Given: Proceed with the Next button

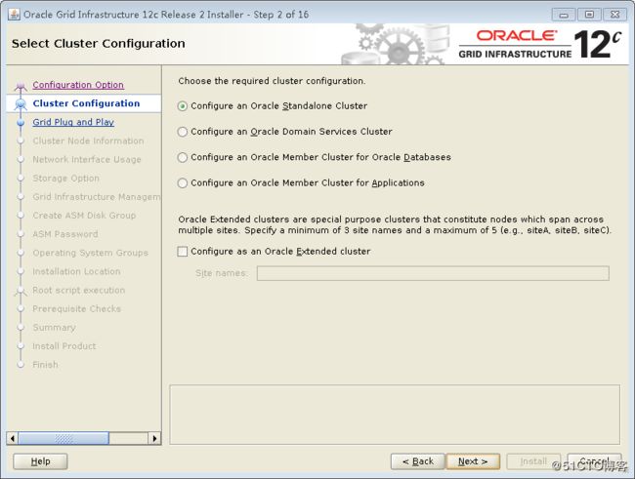Looking at the screenshot, I should tap(473, 461).
